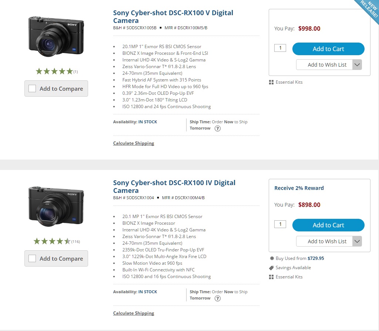The width and height of the screenshot is (379, 331).
Task: Check Add to Compare for RX100 IV
Action: (32, 258)
